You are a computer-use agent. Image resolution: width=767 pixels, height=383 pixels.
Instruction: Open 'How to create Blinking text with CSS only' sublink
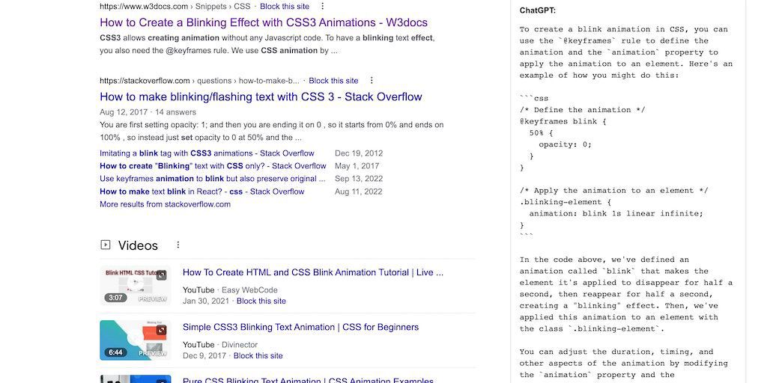point(213,166)
